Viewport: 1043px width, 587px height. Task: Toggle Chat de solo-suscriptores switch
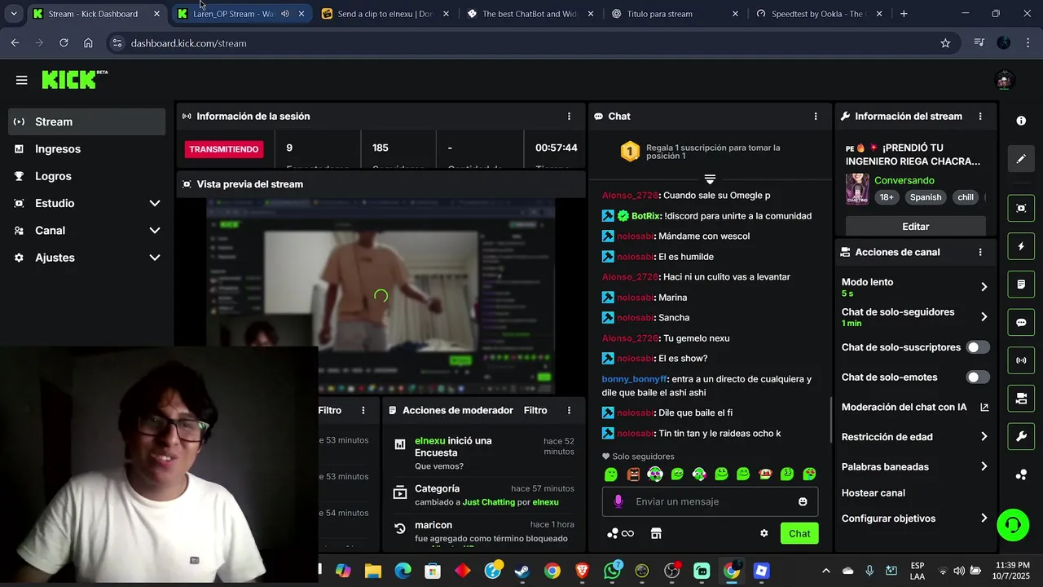[977, 347]
